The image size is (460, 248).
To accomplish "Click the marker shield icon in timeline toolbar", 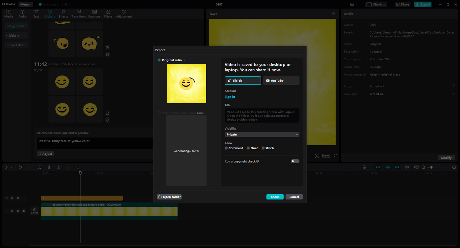I will point(78,167).
